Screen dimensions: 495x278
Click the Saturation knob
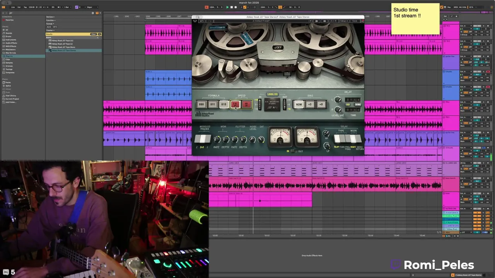tap(261, 140)
